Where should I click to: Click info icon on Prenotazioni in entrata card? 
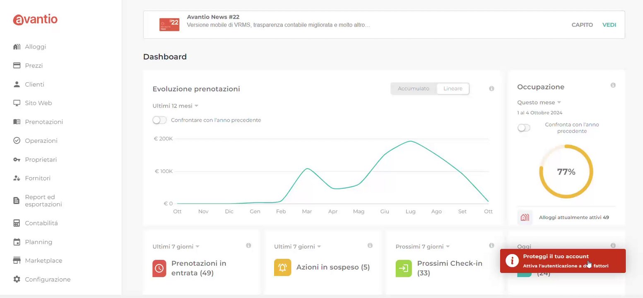(x=248, y=245)
